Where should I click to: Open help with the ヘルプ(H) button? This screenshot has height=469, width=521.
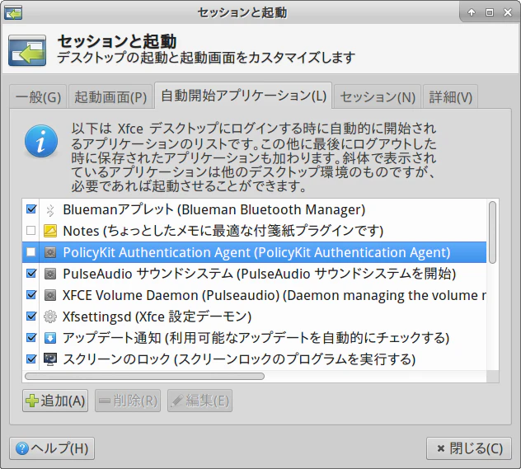point(52,448)
